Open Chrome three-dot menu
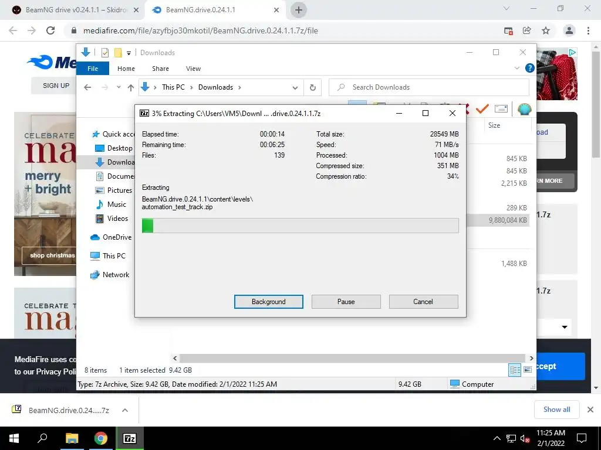The height and width of the screenshot is (450, 601). (x=588, y=30)
